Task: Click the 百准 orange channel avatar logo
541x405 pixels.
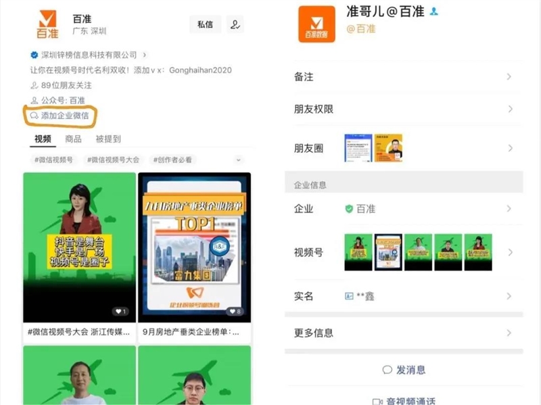Action: [47, 24]
